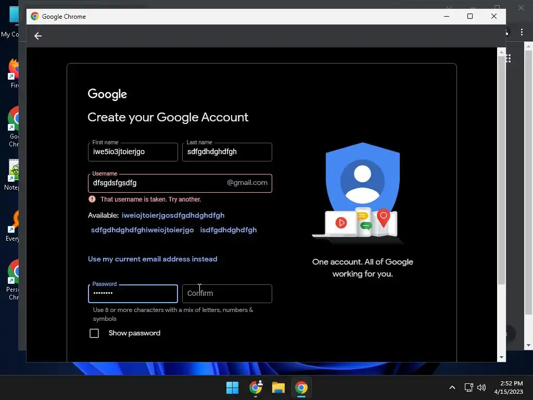Open volume control in system tray
The width and height of the screenshot is (533, 400).
pyautogui.click(x=481, y=387)
